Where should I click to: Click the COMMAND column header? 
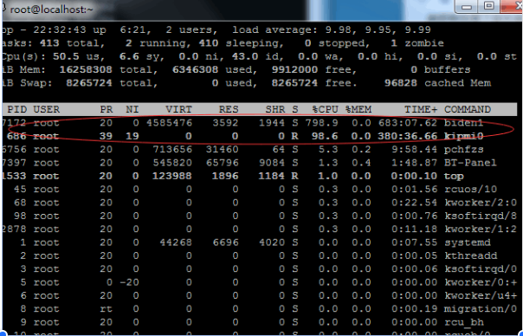pos(468,109)
